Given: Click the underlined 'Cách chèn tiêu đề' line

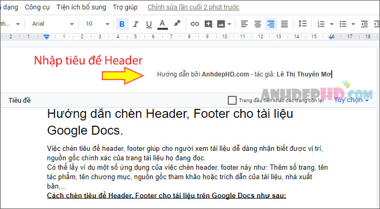Looking at the screenshot, I should pos(166,195).
